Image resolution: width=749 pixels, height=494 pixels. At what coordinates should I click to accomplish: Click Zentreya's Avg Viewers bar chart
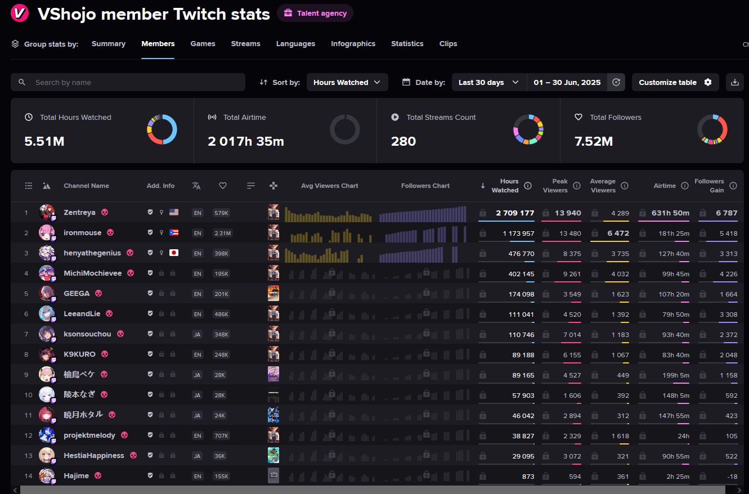(x=329, y=213)
